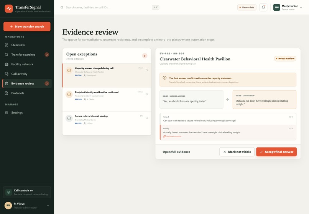
Task: Open the Overview page in sidebar
Action: click(27, 45)
